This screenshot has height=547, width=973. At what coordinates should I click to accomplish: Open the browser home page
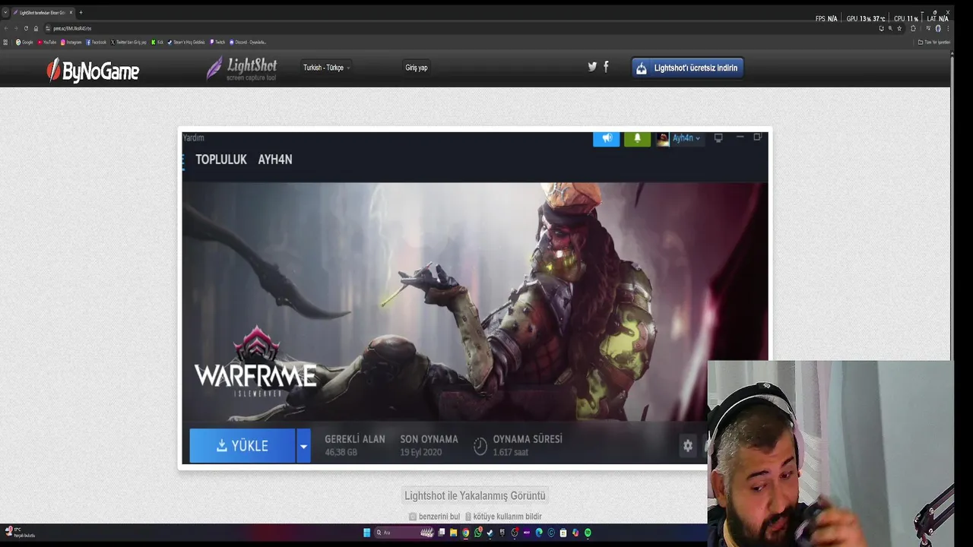(x=36, y=28)
